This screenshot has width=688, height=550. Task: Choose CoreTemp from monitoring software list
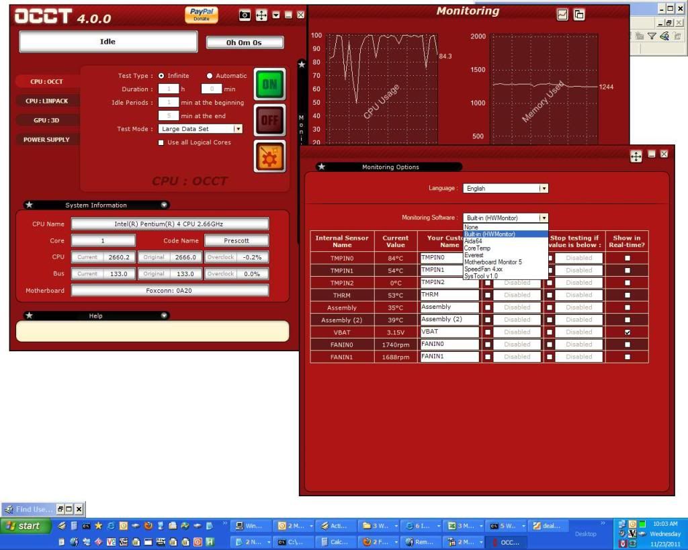click(x=505, y=248)
